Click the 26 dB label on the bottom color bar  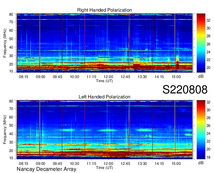(208, 126)
